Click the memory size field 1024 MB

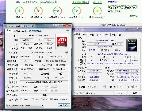click(x=27, y=78)
